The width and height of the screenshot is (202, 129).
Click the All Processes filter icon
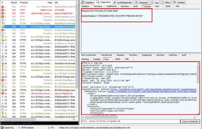(x=19, y=128)
